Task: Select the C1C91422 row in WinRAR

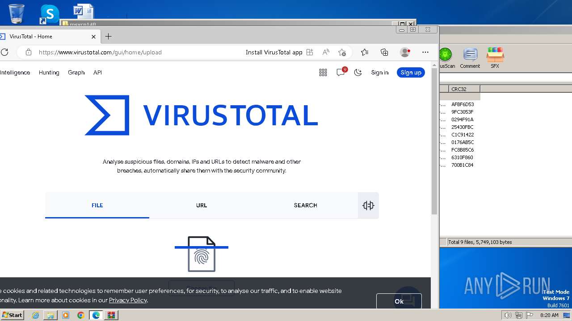Action: coord(463,135)
